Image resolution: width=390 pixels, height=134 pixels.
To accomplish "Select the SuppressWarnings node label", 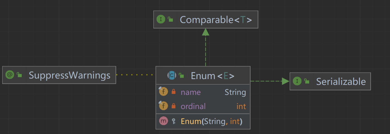I will tap(69, 75).
